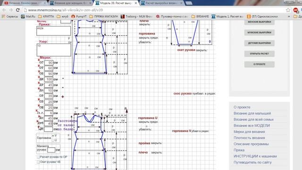Screen dimensions: 302x170
Task: Open the Сервисы apps shortcut
Action: pyautogui.click(x=9, y=17)
